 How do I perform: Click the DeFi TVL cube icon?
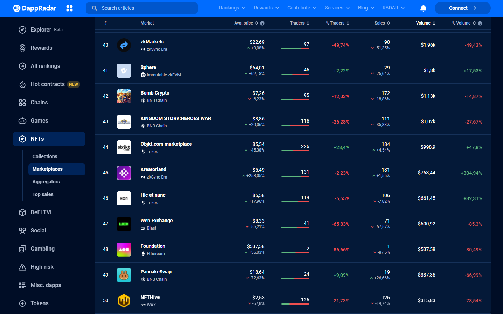[x=22, y=212]
